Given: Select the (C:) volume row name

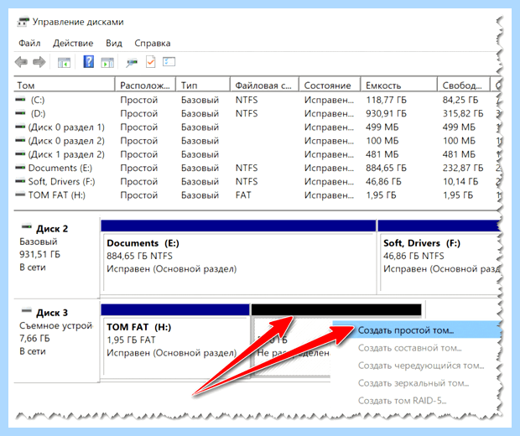Looking at the screenshot, I should [x=38, y=100].
